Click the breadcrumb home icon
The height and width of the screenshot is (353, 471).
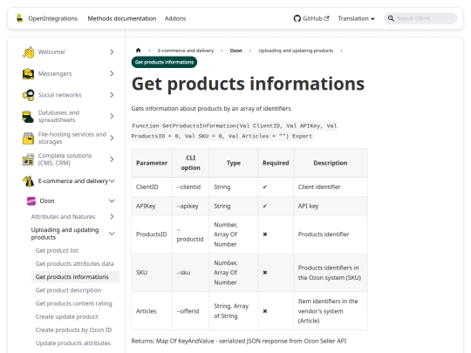(138, 51)
